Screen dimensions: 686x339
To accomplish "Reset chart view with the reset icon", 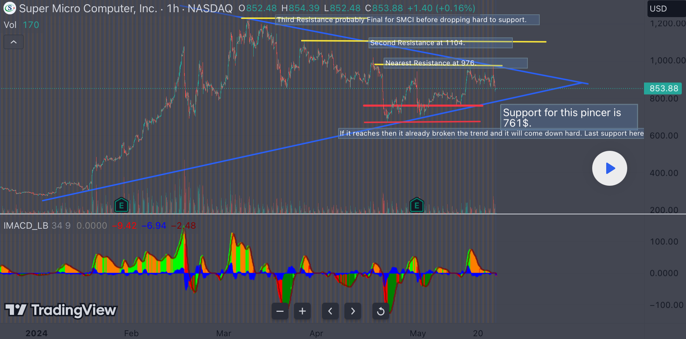I will click(381, 311).
